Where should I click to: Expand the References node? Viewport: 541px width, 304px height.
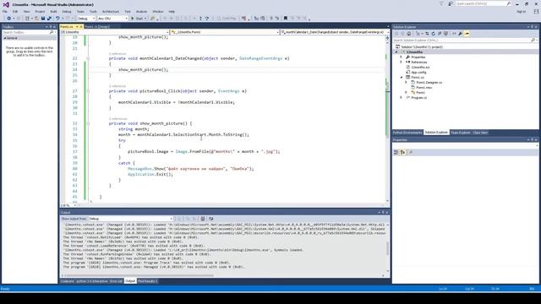tap(401, 62)
